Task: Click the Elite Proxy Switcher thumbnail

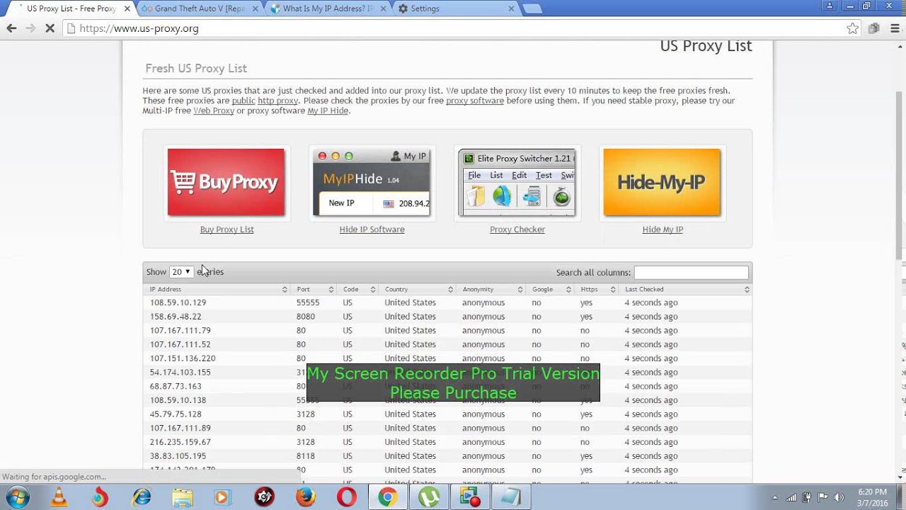Action: (517, 182)
